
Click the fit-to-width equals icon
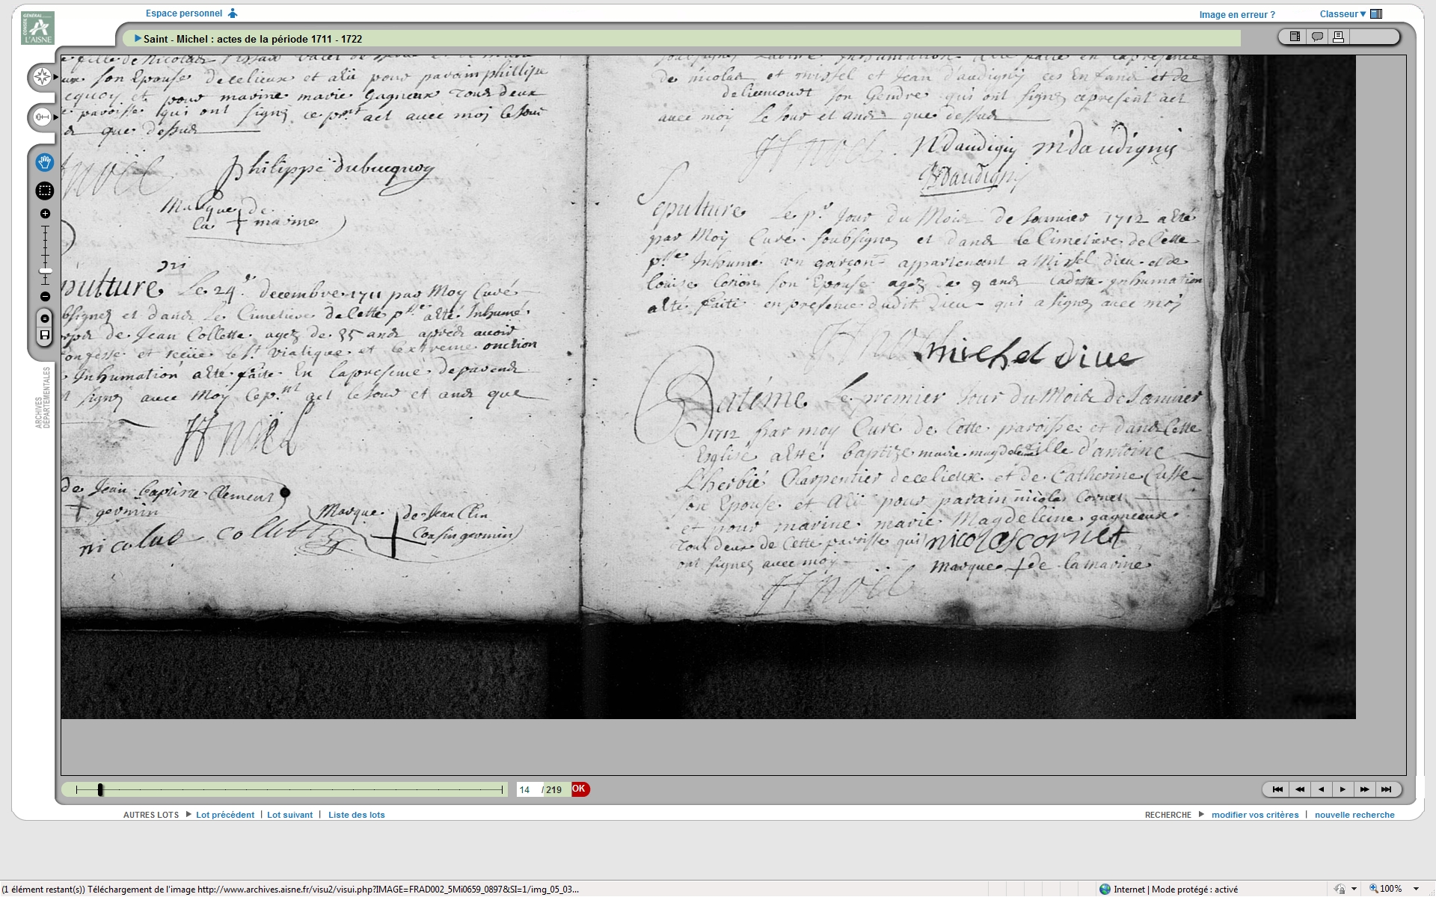coord(45,319)
